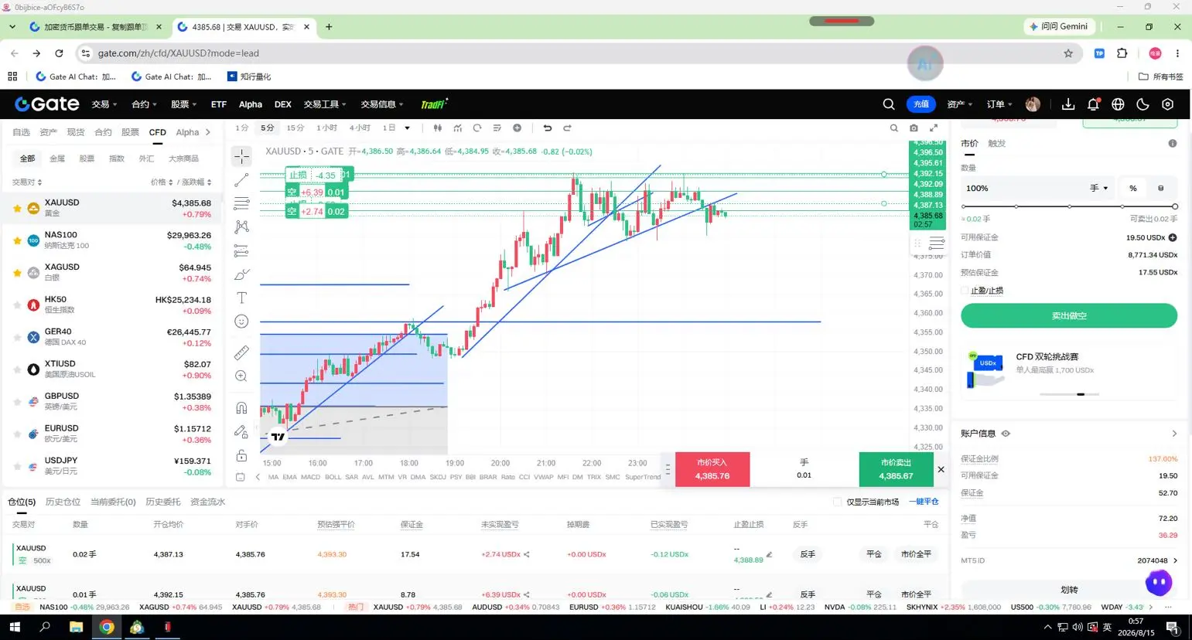Screen dimensions: 1192x640
Task: Switch to dark mode with moon icon
Action: coord(1142,104)
